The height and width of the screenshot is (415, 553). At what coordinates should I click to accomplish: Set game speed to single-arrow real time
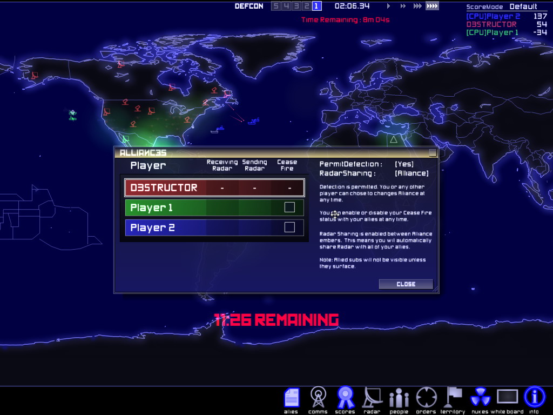coord(388,6)
